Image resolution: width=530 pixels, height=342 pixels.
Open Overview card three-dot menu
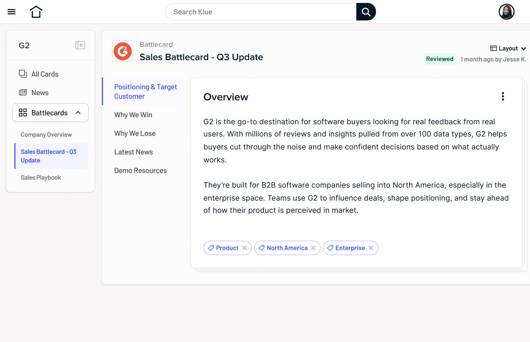tap(503, 96)
